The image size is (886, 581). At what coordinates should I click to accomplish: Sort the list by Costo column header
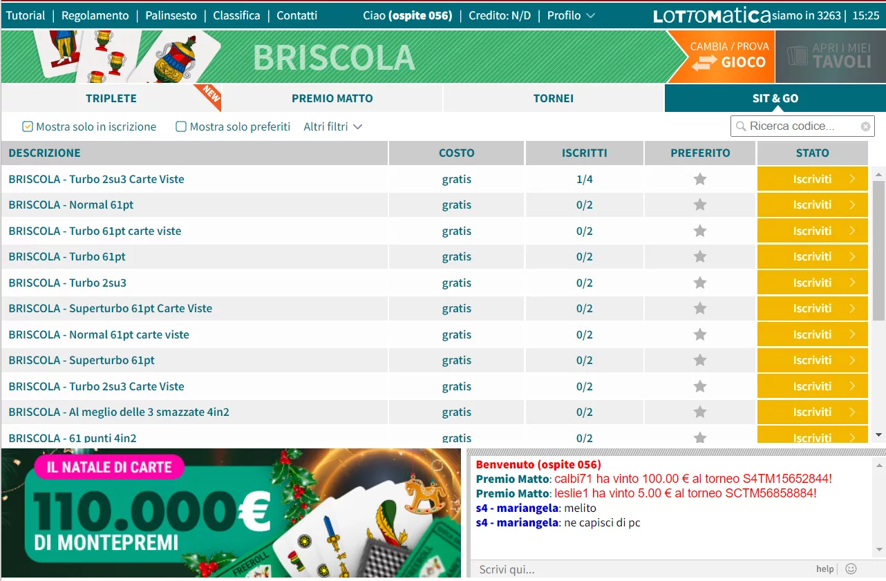[x=456, y=153]
